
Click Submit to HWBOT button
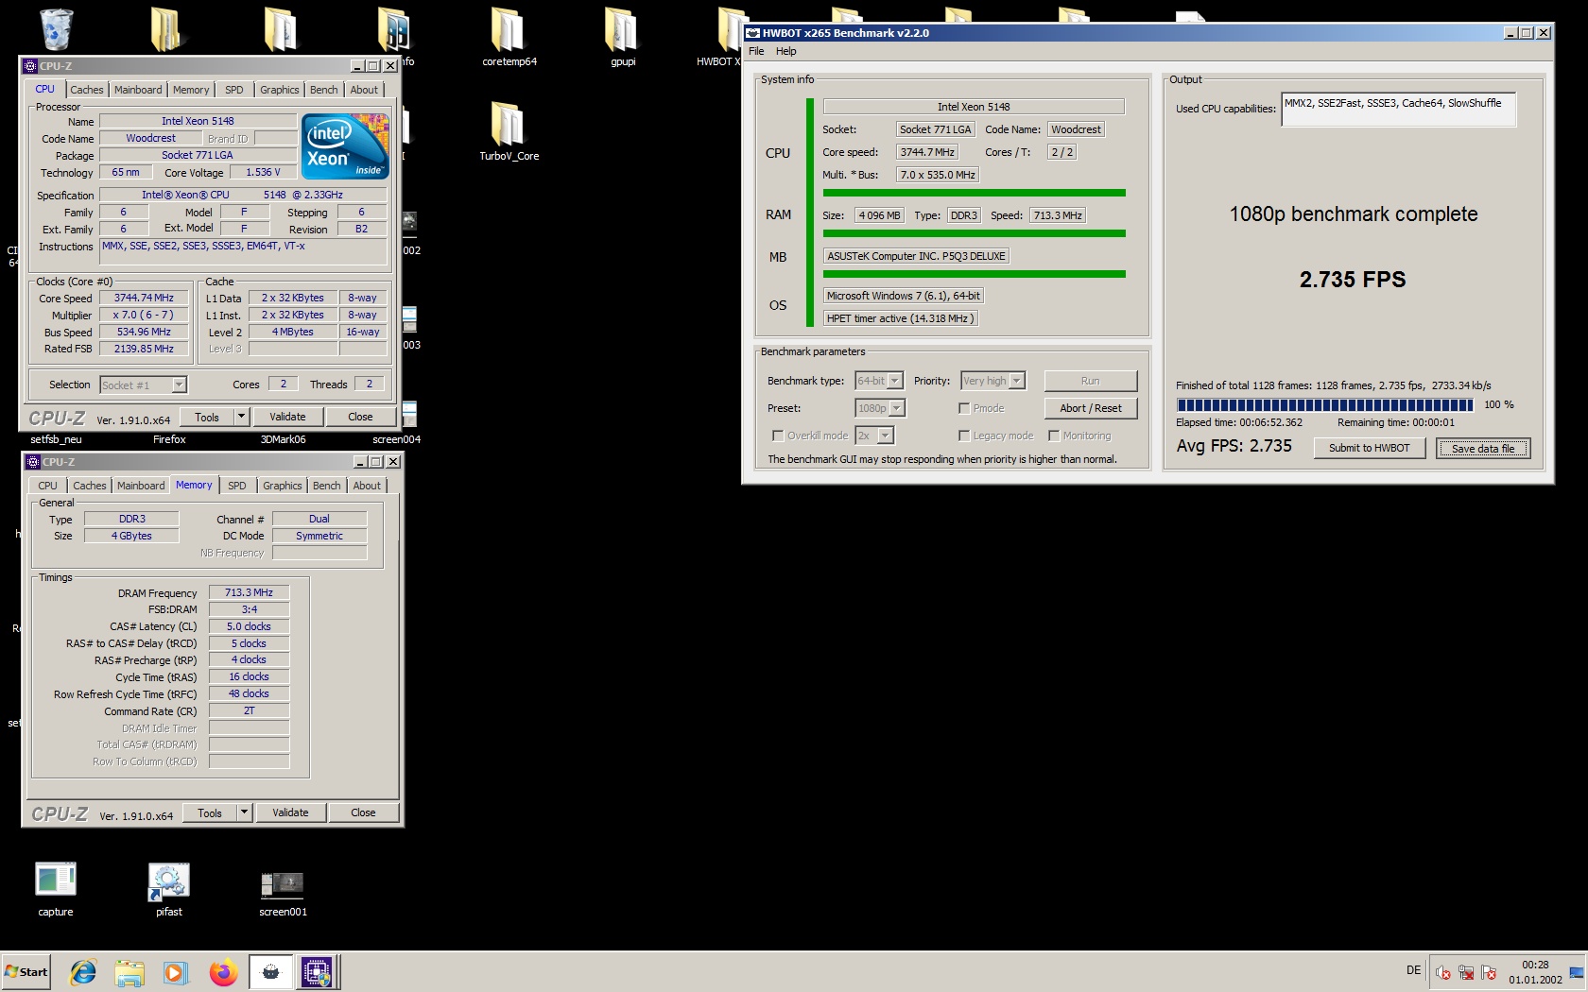click(x=1369, y=448)
